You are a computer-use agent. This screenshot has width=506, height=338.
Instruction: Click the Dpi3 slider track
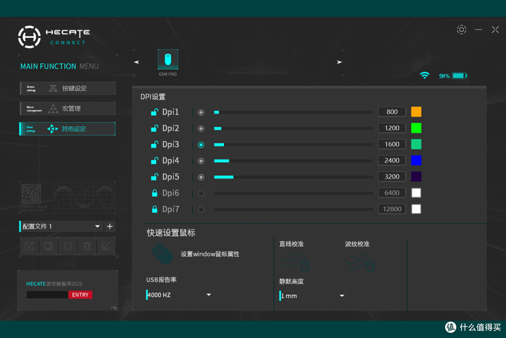click(293, 145)
